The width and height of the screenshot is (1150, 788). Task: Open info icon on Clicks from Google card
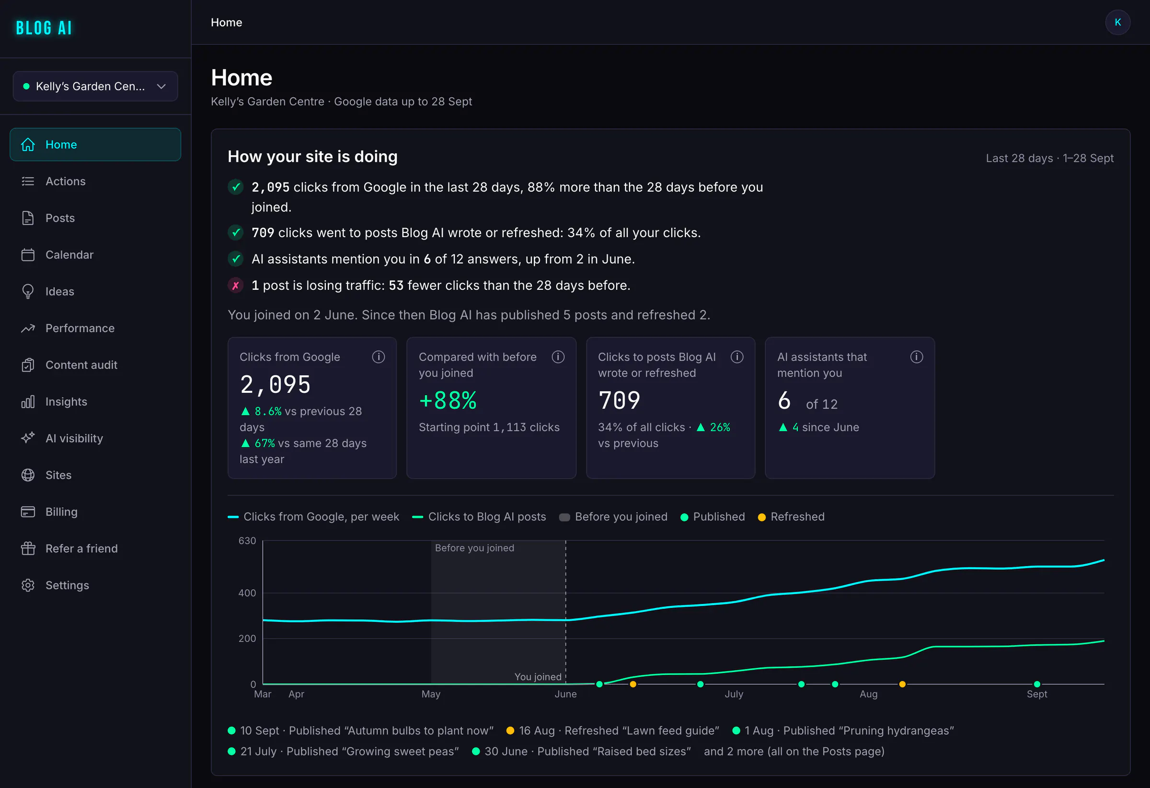tap(379, 357)
